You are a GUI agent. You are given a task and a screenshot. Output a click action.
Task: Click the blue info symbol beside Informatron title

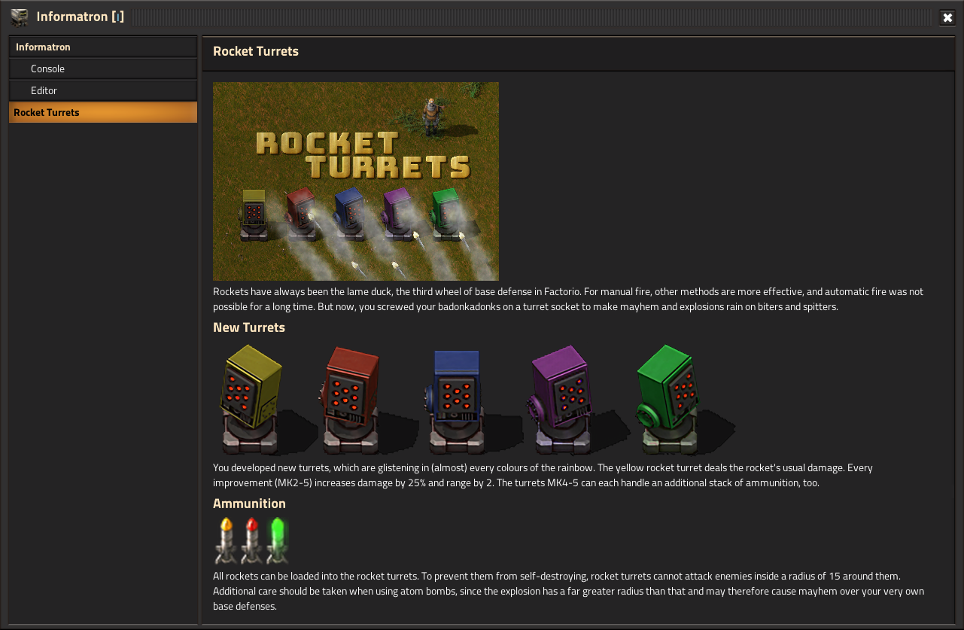(118, 17)
